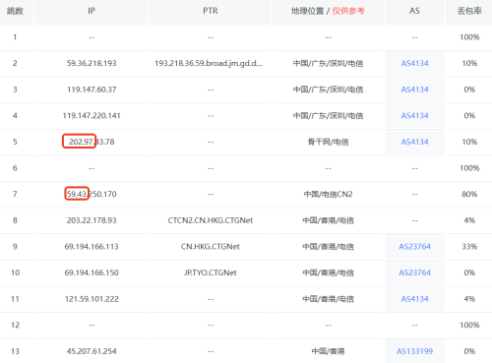Select IP 45.207.61.254 in hop 13
This screenshot has height=363, width=492.
click(92, 351)
